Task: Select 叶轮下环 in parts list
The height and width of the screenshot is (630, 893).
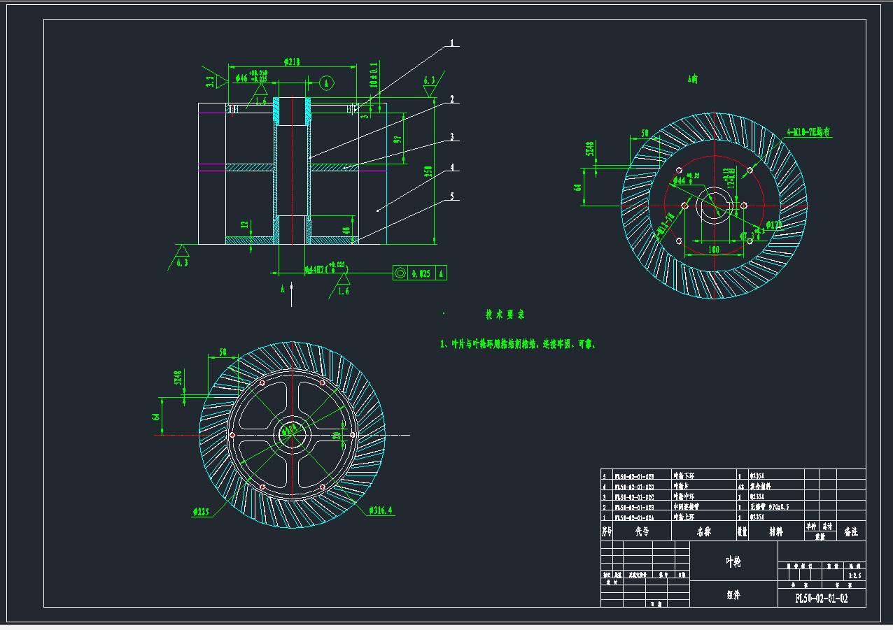Action: click(x=684, y=474)
